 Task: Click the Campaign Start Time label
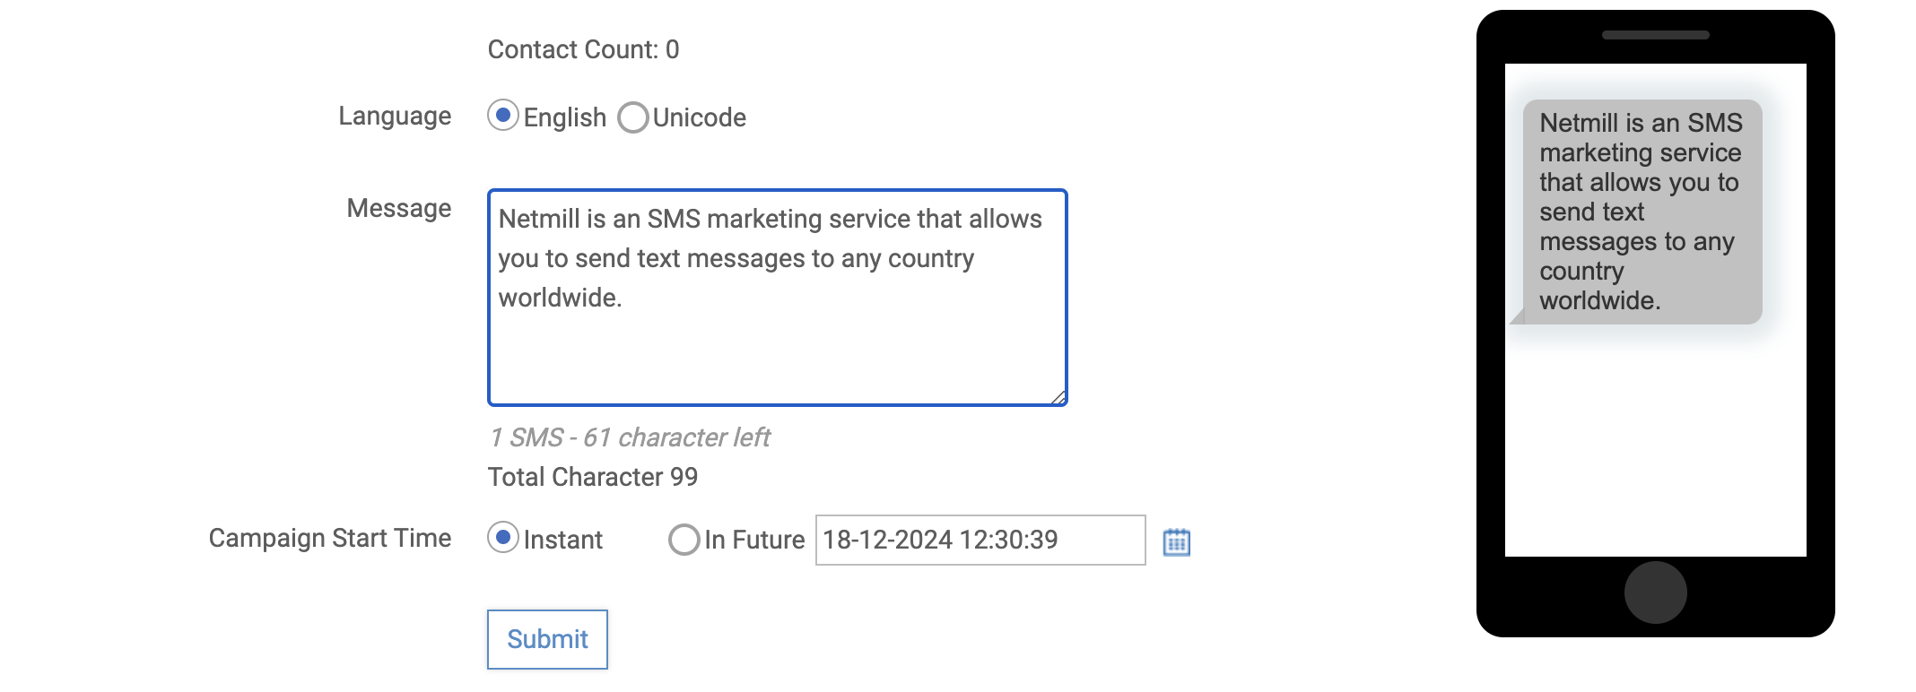coord(329,538)
